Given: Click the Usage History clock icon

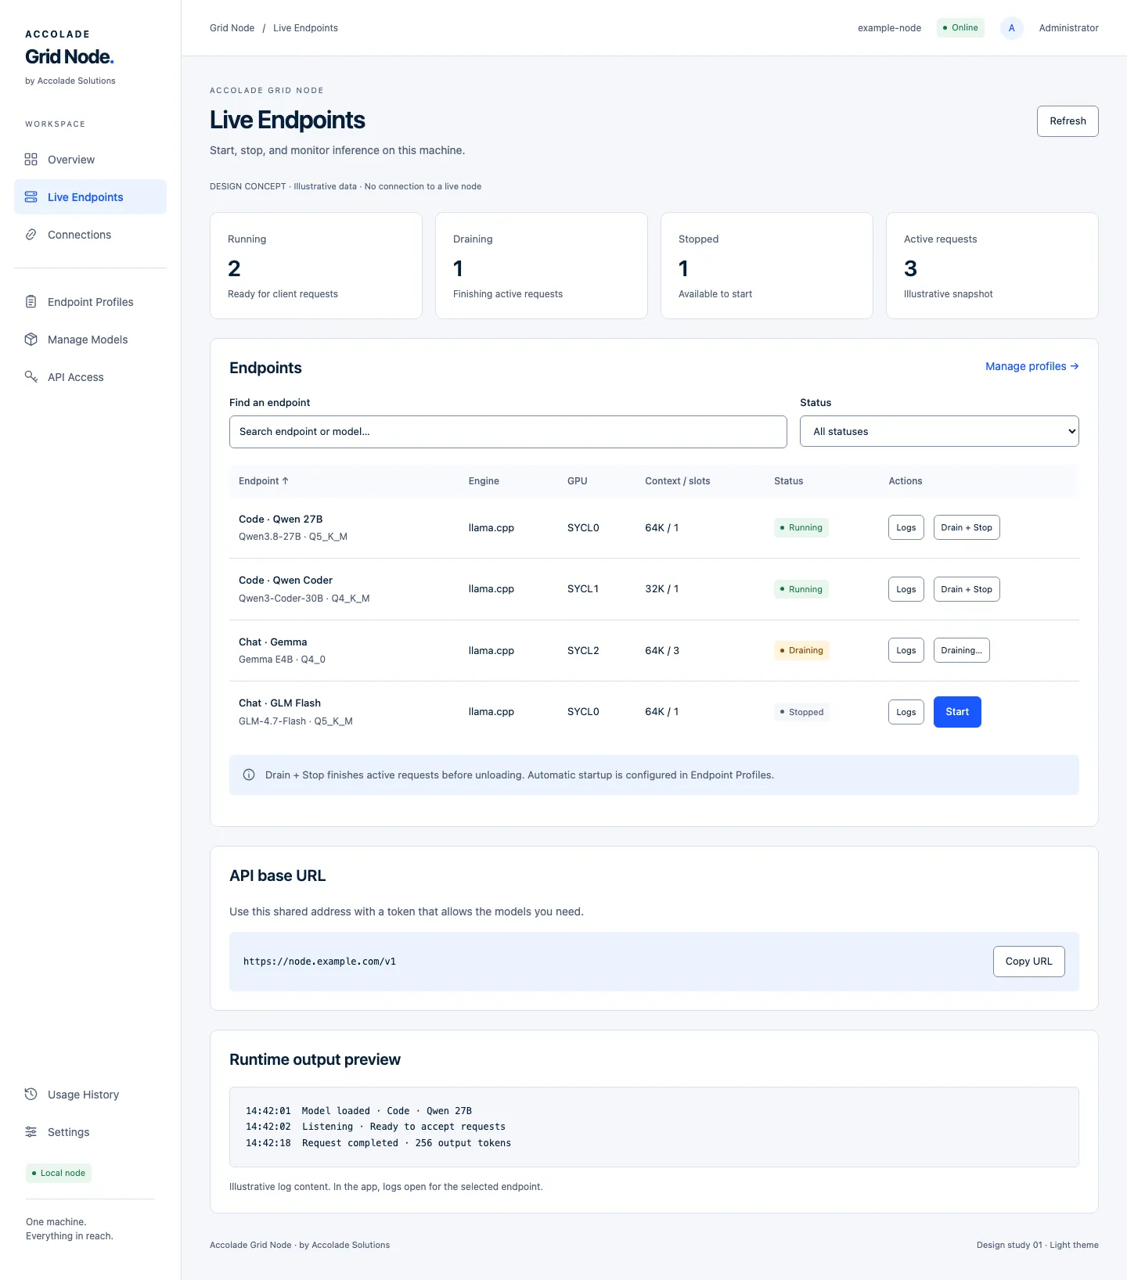Looking at the screenshot, I should coord(31,1095).
